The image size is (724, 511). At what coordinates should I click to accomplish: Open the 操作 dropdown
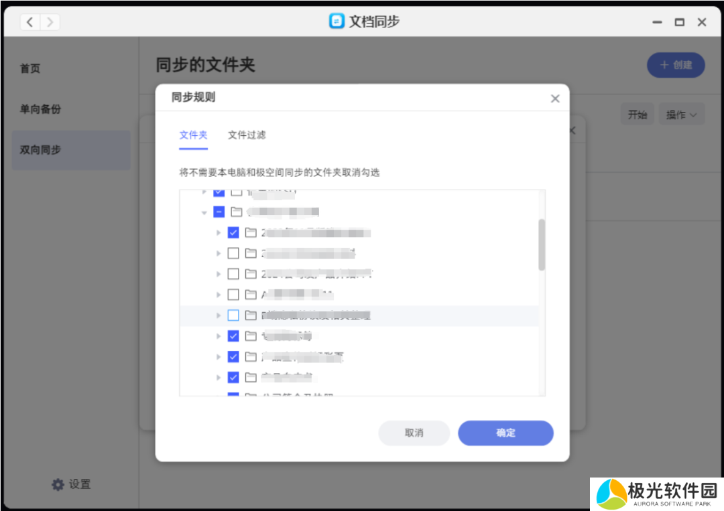coord(681,115)
